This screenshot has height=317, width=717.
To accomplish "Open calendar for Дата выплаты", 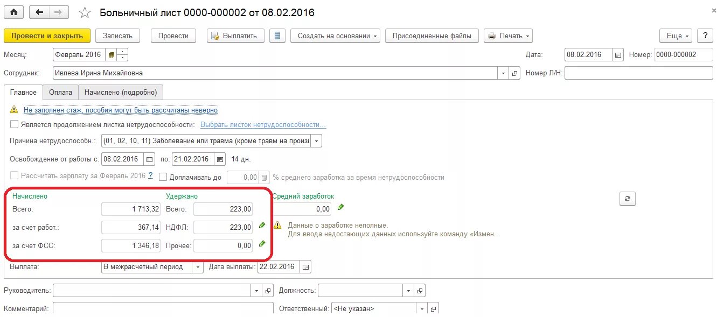I will (306, 267).
